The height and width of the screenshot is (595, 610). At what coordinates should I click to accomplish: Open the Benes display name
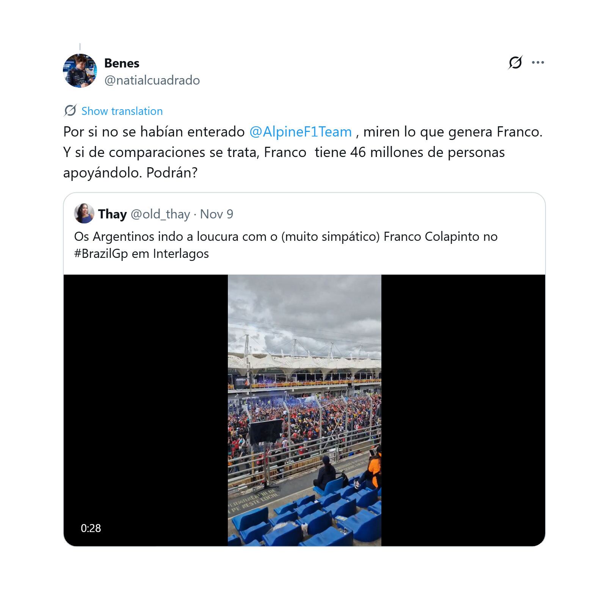pyautogui.click(x=122, y=63)
